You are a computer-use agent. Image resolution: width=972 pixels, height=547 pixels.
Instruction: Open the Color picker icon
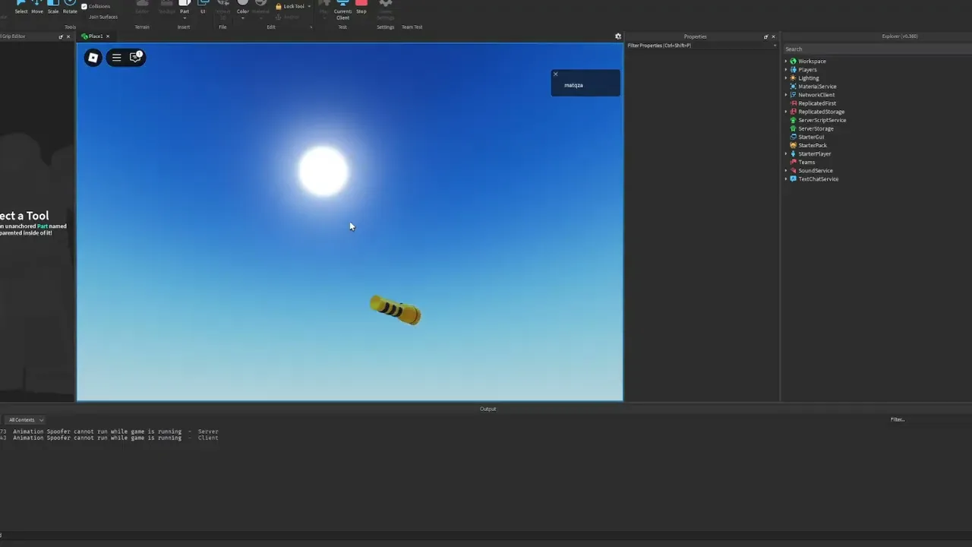[243, 5]
